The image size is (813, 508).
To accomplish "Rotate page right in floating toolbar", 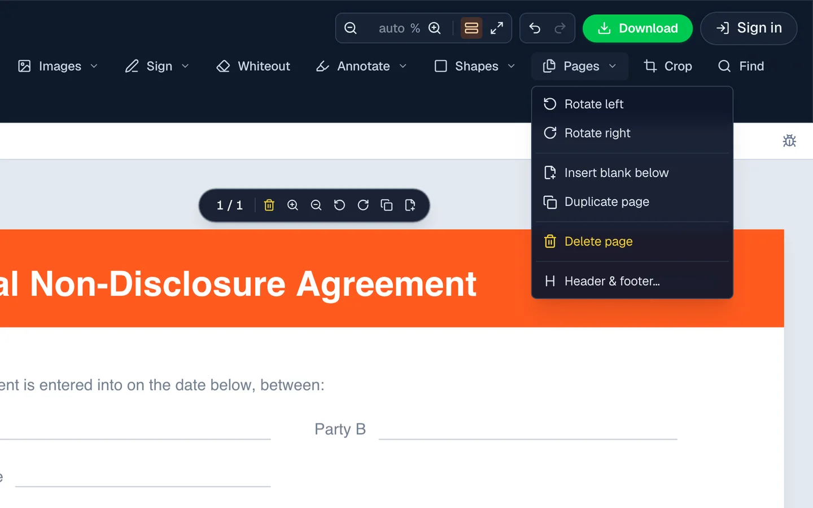I will coord(363,205).
